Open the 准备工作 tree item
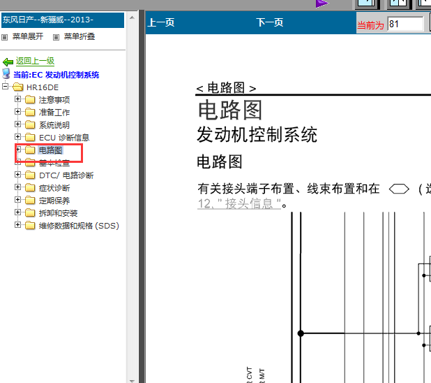The image size is (431, 383). click(x=54, y=113)
